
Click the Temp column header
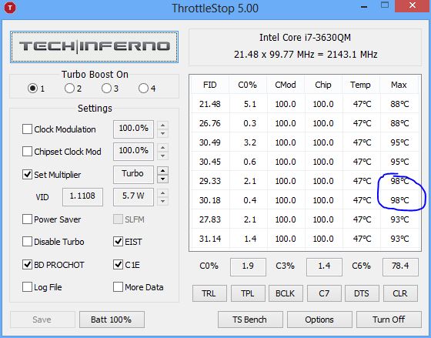pos(360,85)
